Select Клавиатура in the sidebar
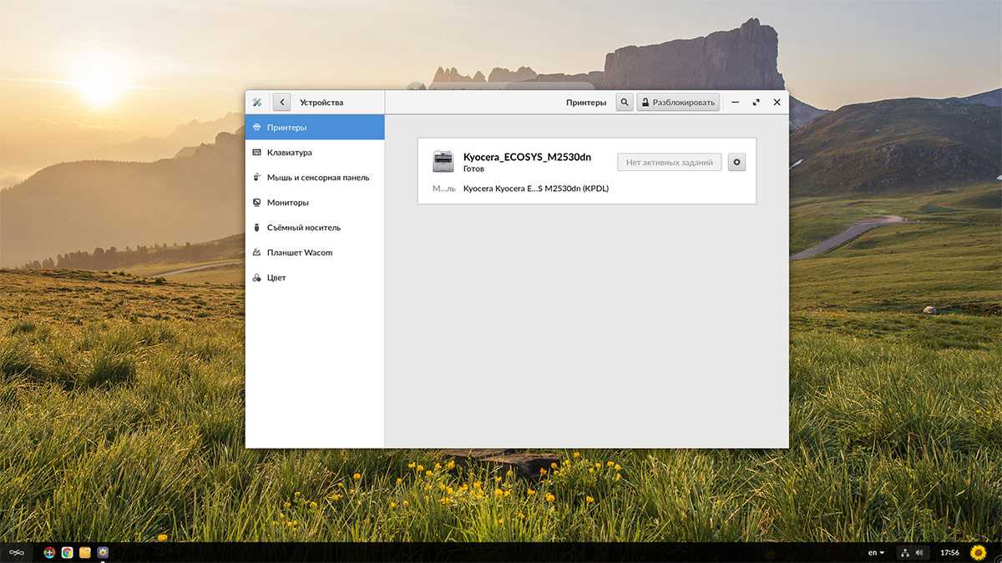 (x=289, y=153)
